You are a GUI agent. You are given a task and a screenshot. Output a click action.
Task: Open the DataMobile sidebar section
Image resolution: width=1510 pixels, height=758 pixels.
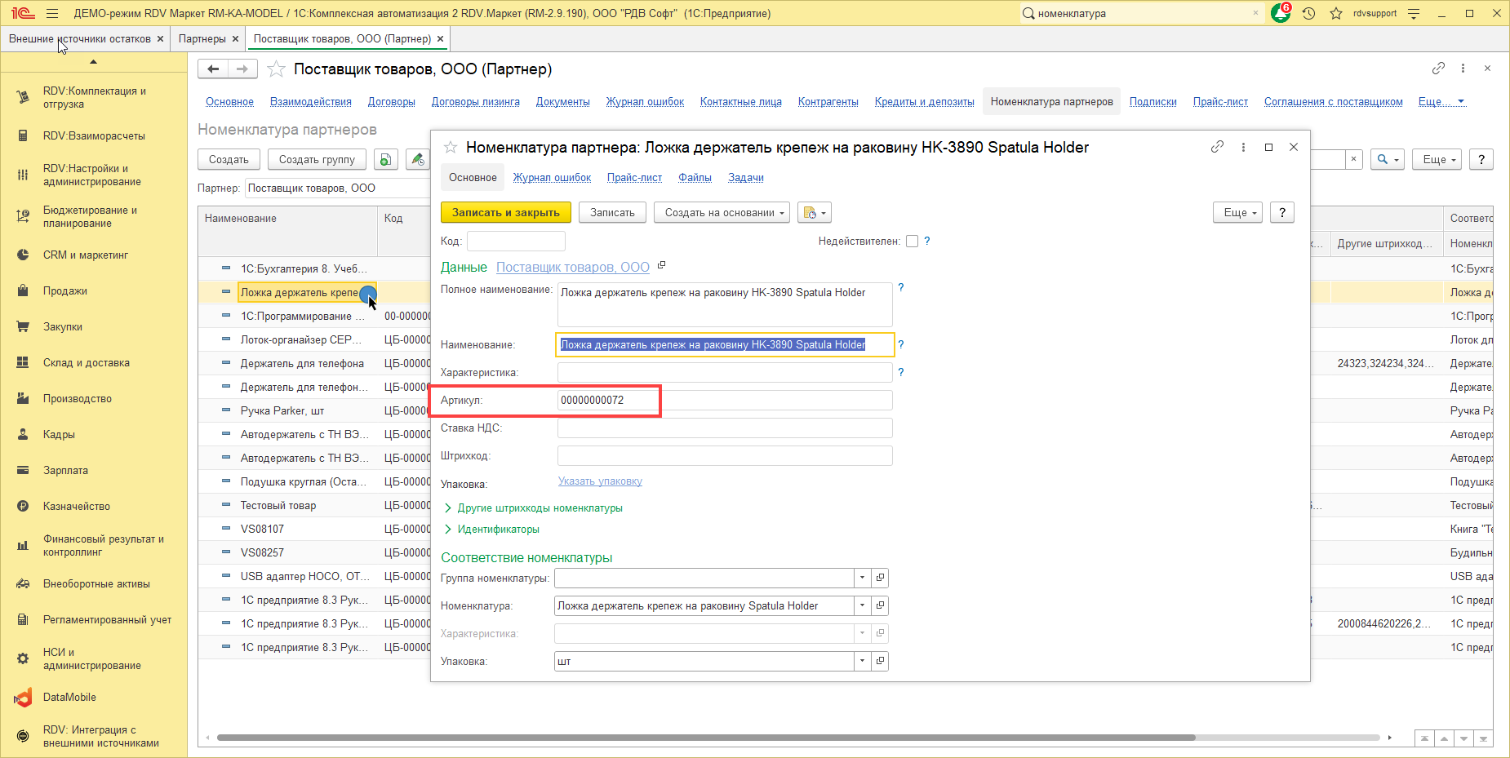pos(69,698)
